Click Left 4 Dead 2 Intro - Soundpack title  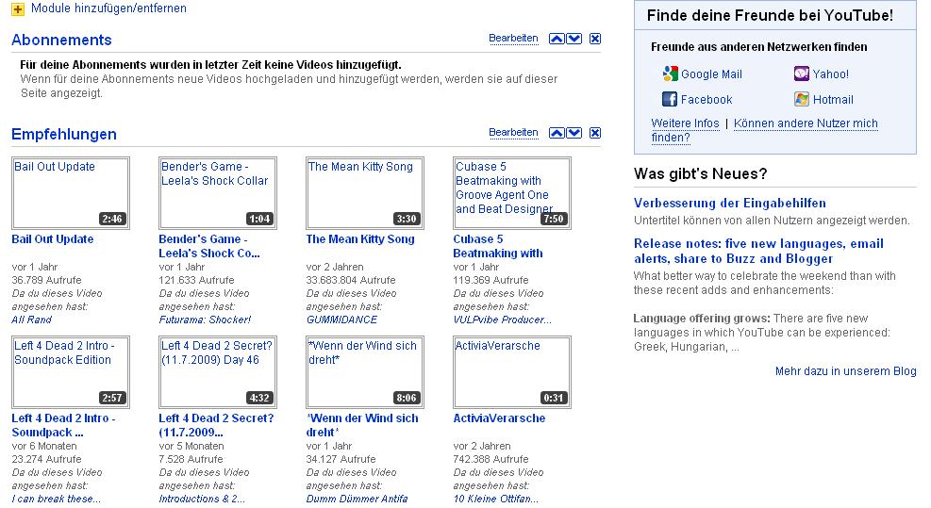(63, 425)
